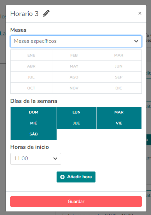Click the plus icon on Añadir hora
Screen dimensions: 151x215
pyautogui.click(x=62, y=177)
